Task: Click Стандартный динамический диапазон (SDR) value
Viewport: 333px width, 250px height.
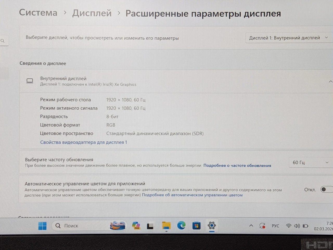Action: (x=155, y=134)
